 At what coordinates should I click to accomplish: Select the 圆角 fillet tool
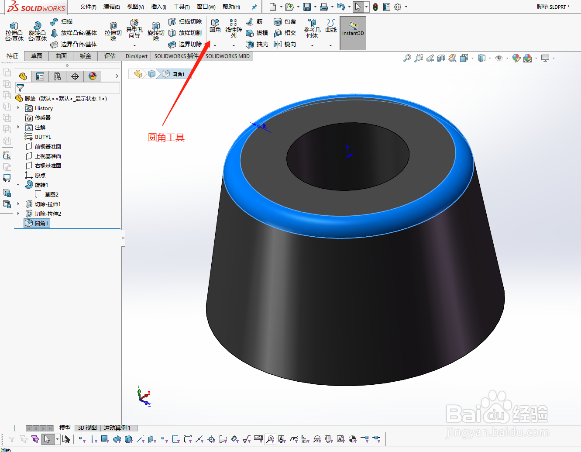pyautogui.click(x=215, y=26)
